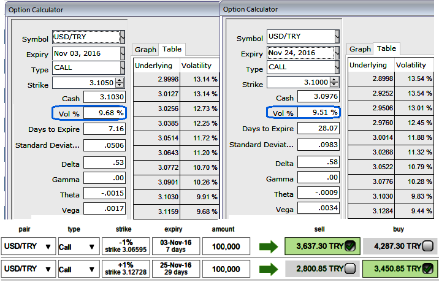Image resolution: width=439 pixels, height=282 pixels.
Task: Select Table tab in right calculator
Action: tap(386, 49)
